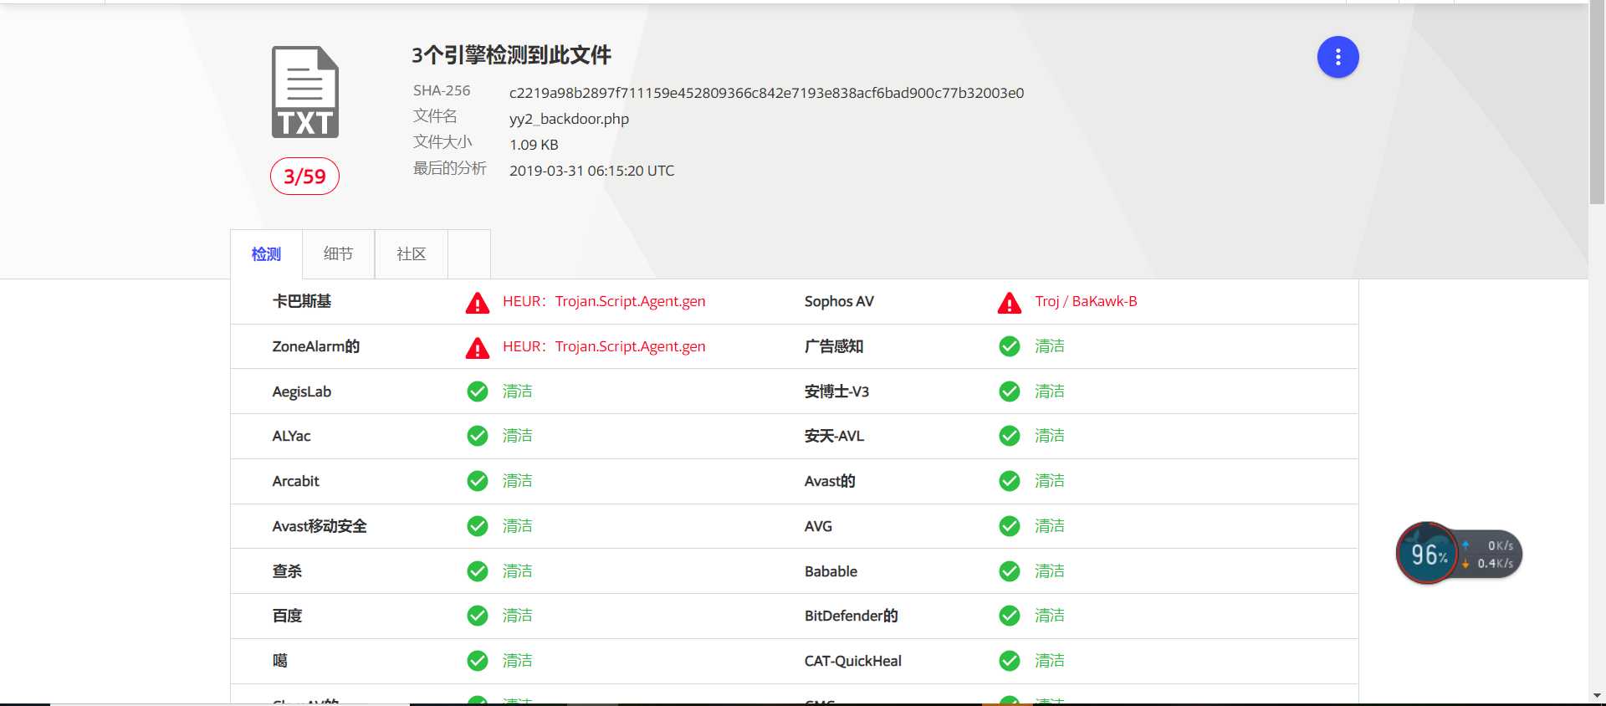Click the heading 3个引擎检测到此文件

click(x=511, y=55)
